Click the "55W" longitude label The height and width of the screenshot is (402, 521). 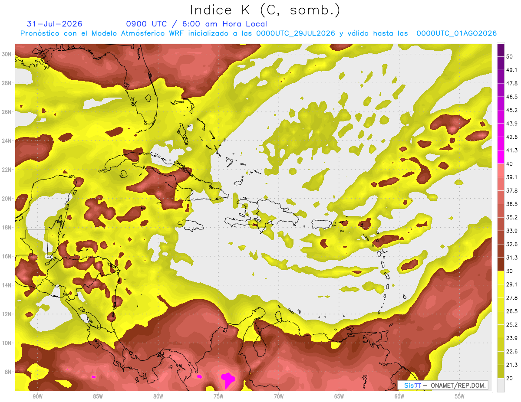point(460,396)
